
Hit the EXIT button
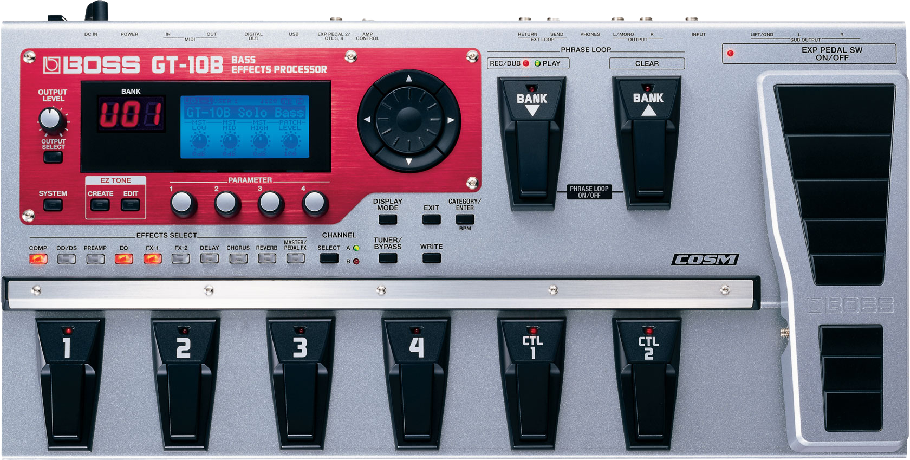[431, 219]
